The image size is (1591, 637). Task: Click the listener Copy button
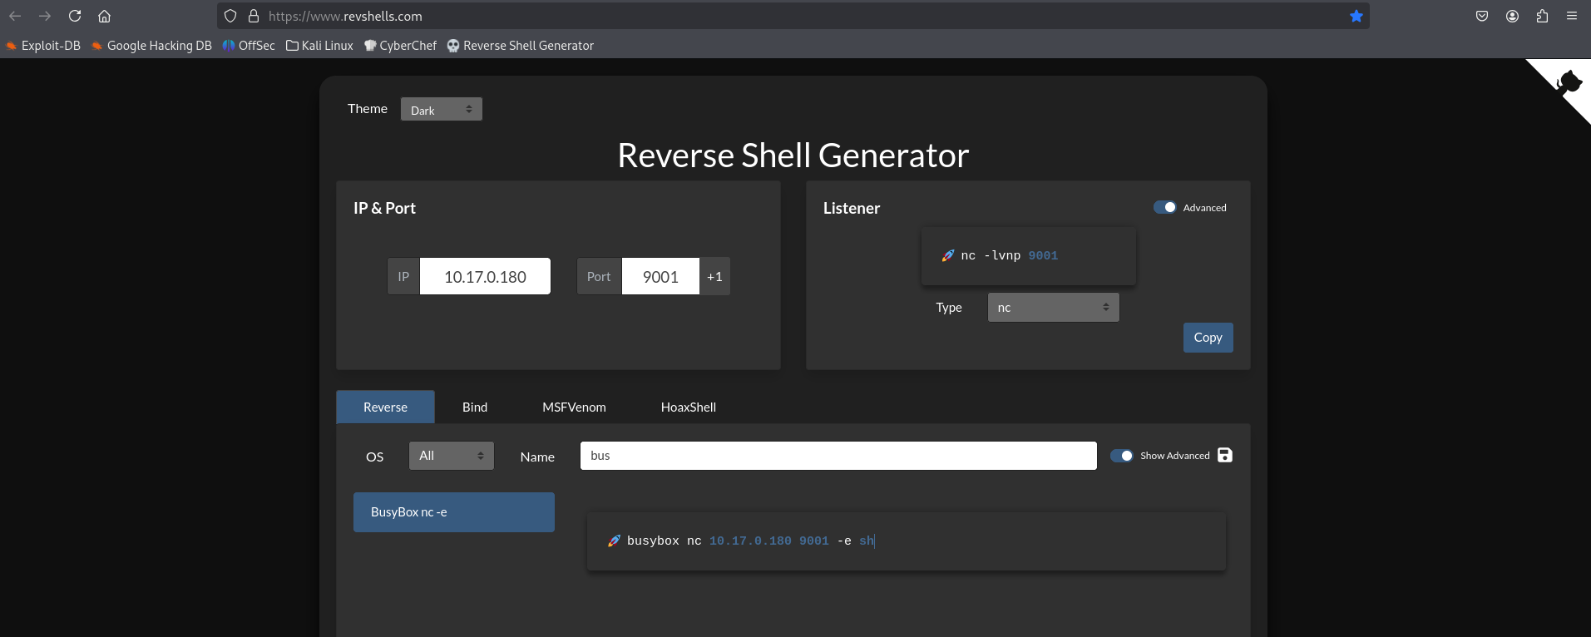(x=1208, y=337)
